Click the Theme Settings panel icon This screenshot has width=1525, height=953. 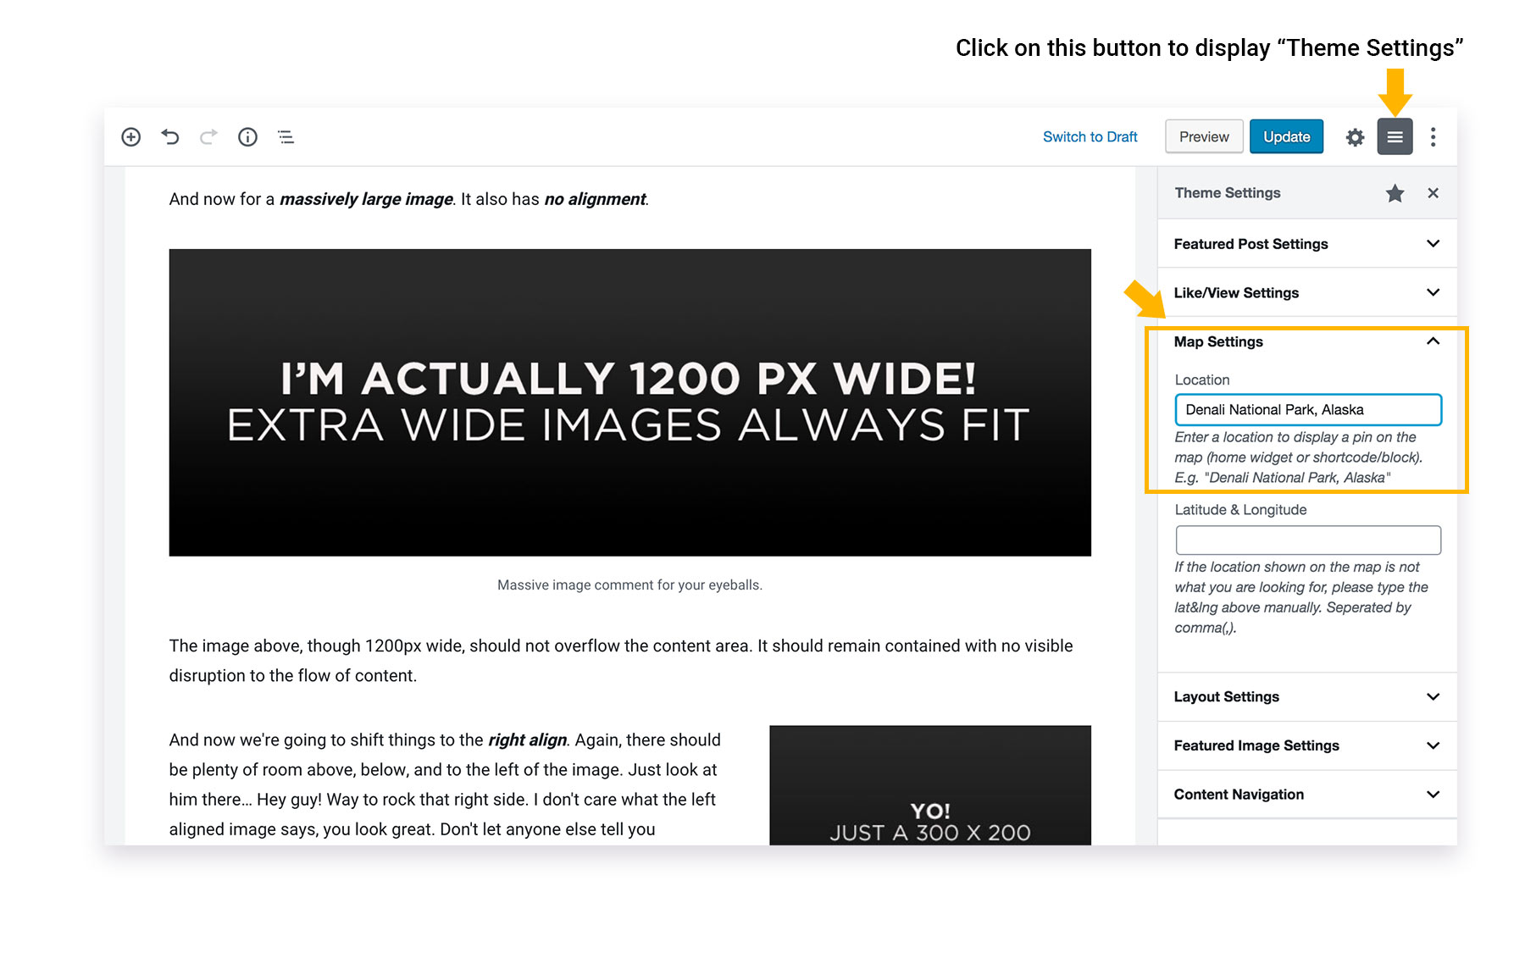1395,136
